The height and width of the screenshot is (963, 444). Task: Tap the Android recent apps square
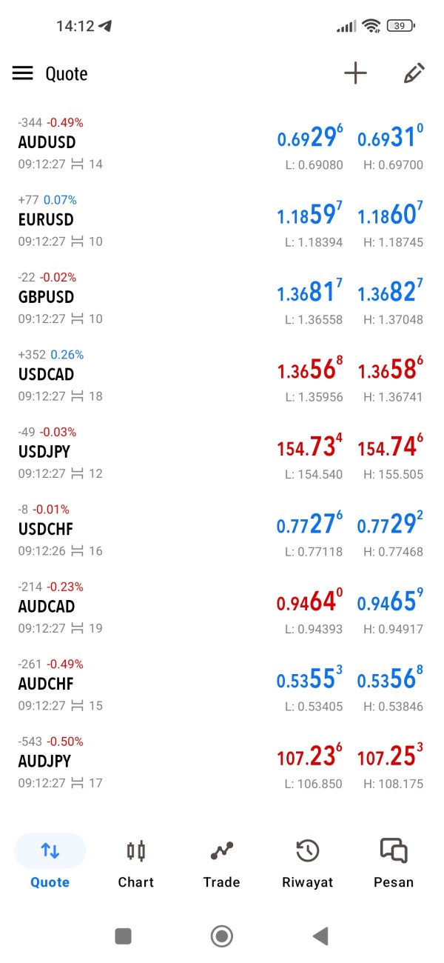click(x=124, y=936)
